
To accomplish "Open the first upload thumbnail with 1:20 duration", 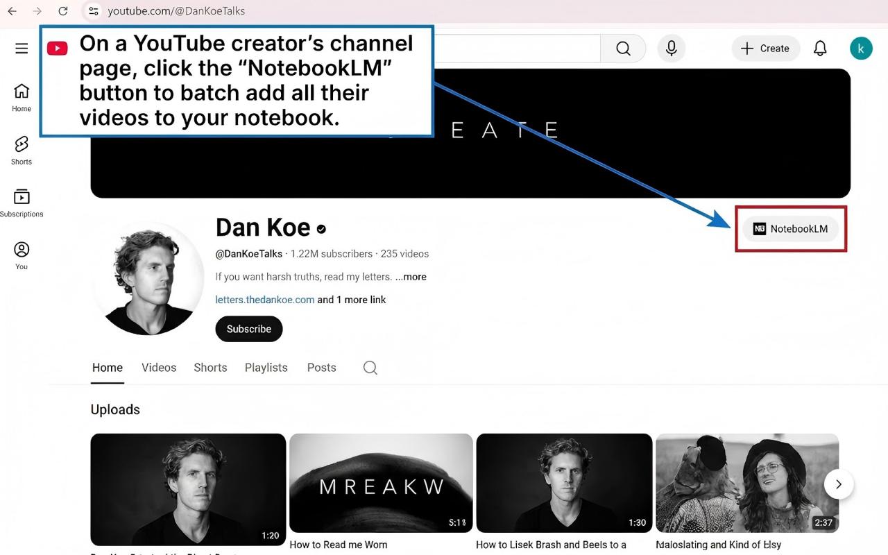I will click(x=188, y=489).
